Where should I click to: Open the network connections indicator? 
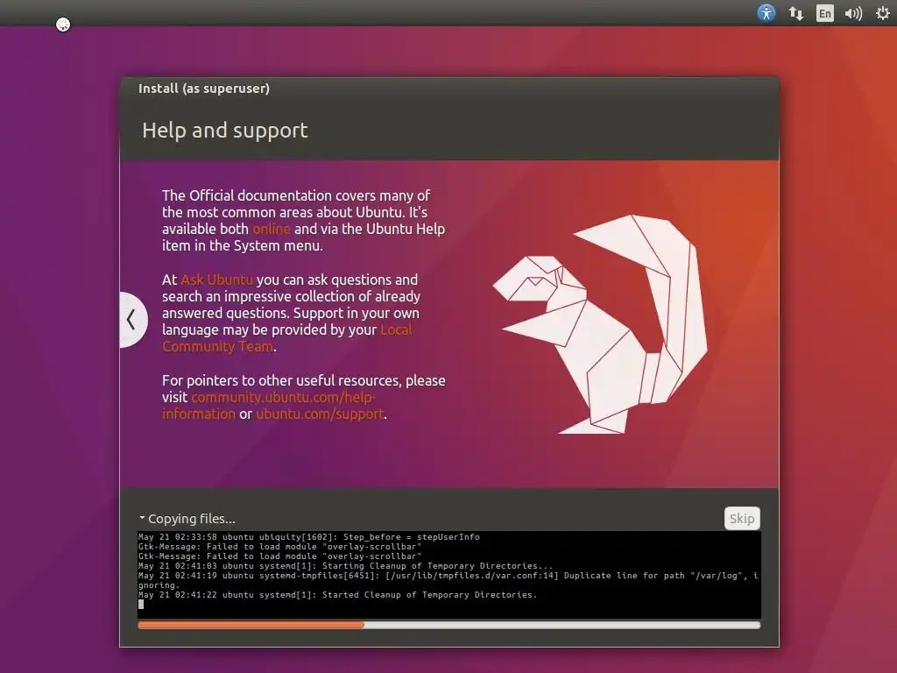click(x=795, y=13)
